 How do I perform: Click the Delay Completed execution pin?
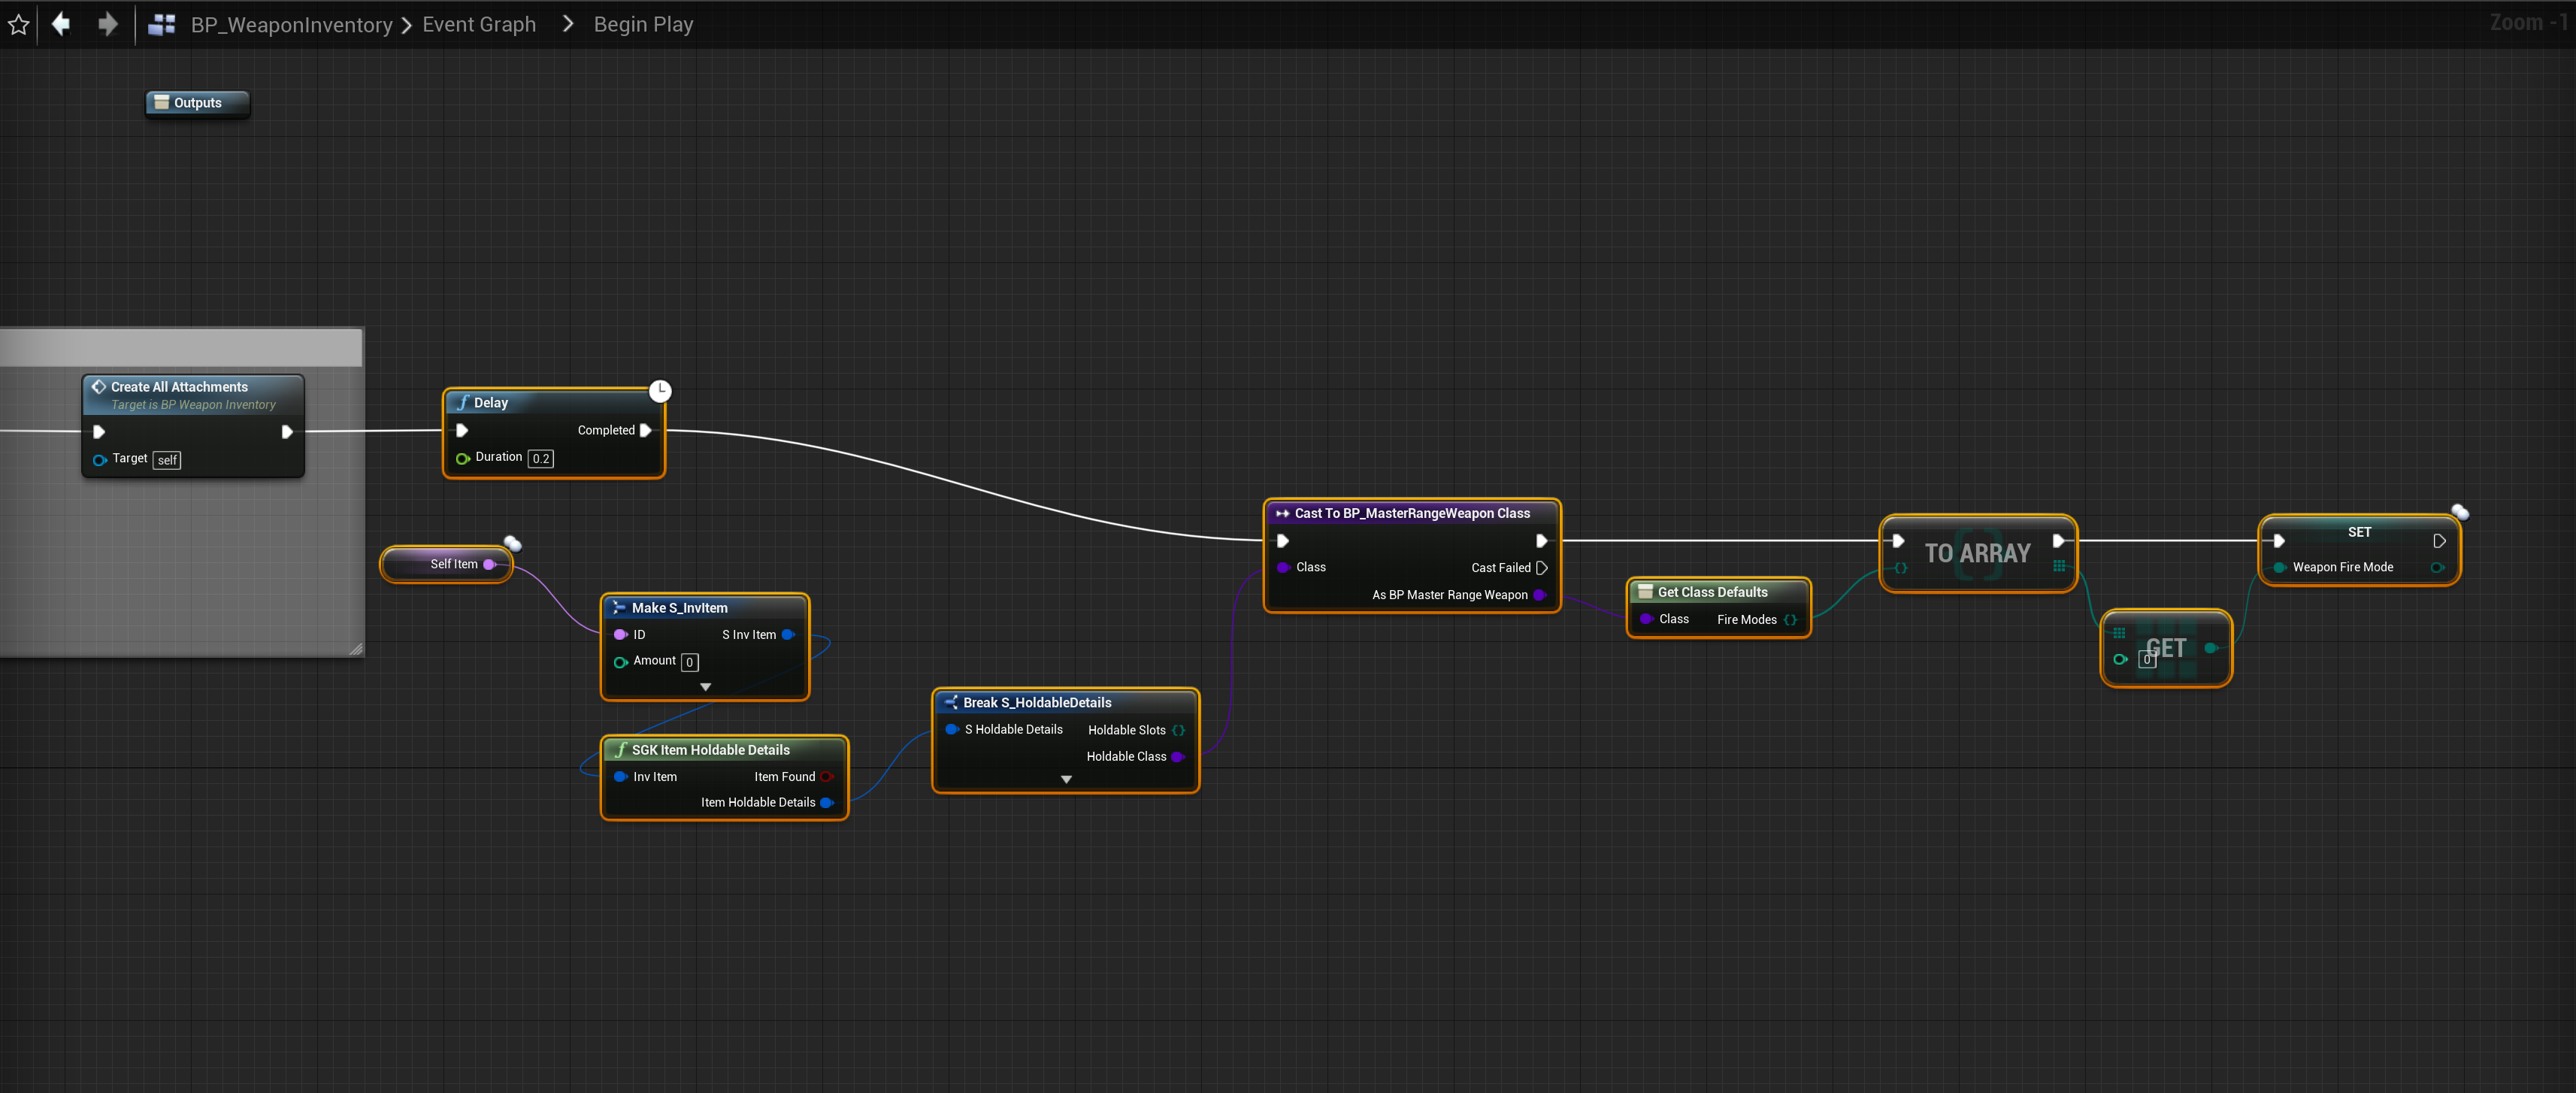[x=646, y=430]
